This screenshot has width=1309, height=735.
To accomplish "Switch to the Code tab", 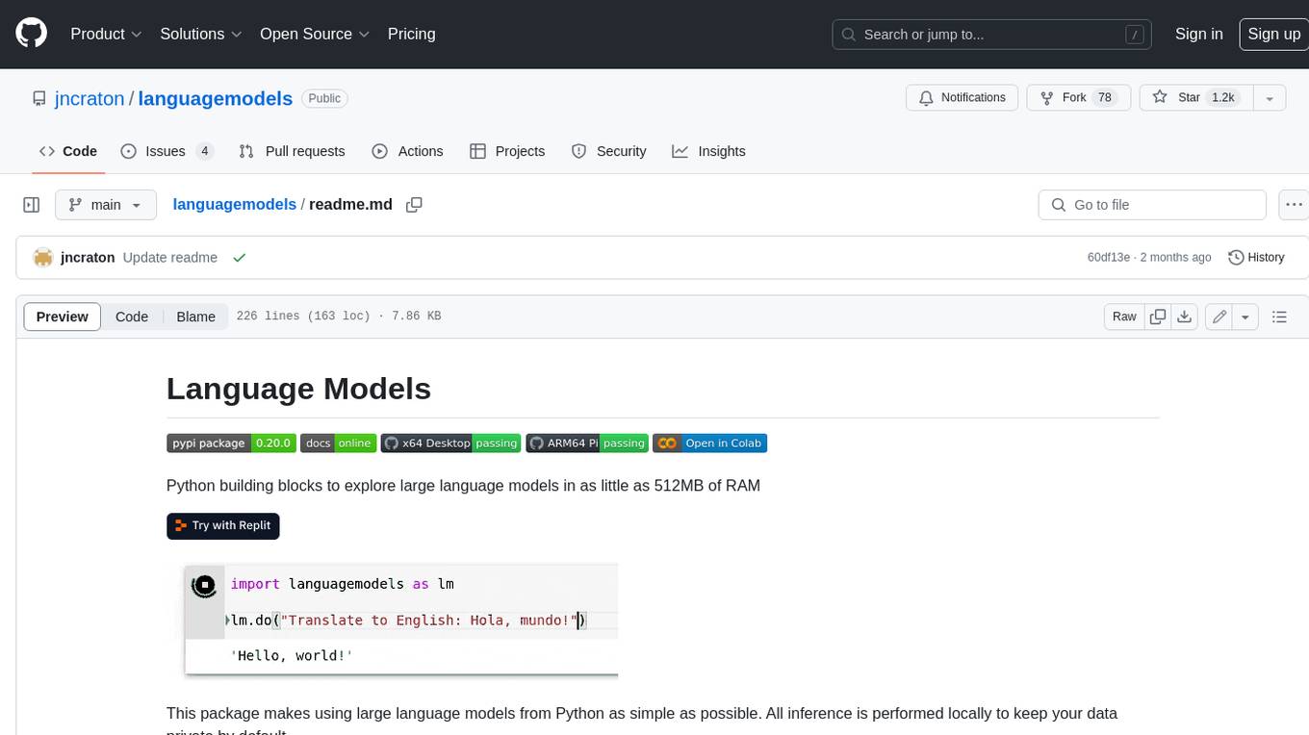I will pyautogui.click(x=67, y=151).
